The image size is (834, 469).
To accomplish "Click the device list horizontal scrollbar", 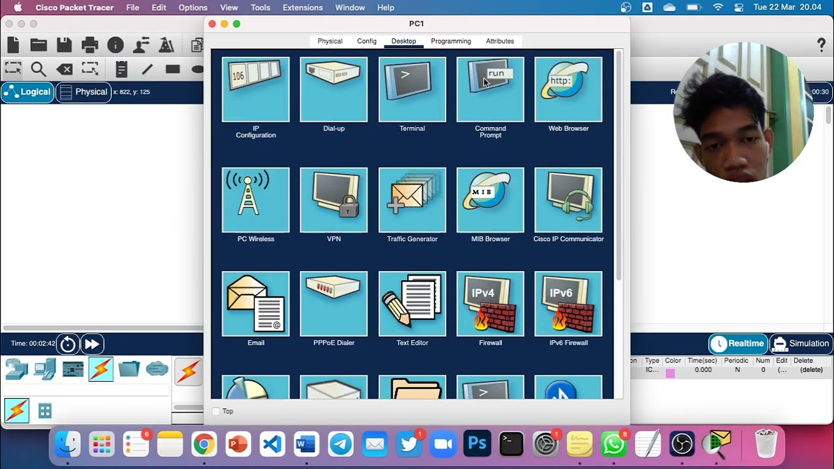I will [188, 408].
